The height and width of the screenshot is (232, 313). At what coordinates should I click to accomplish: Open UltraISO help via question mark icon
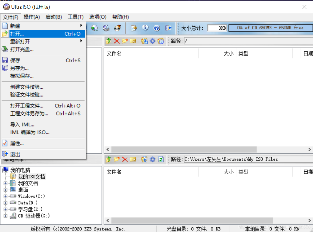156,28
